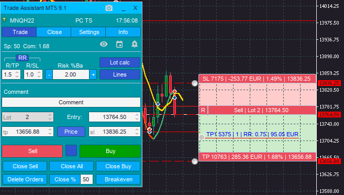Click the Close % value field 50
This screenshot has width=344, height=195.
(86, 179)
